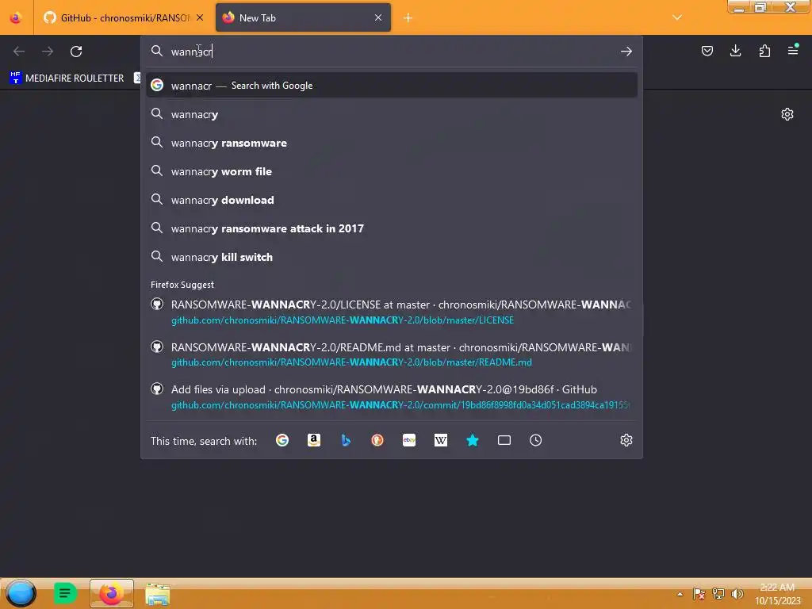Search this time with eBay icon
This screenshot has width=812, height=609.
(x=409, y=440)
